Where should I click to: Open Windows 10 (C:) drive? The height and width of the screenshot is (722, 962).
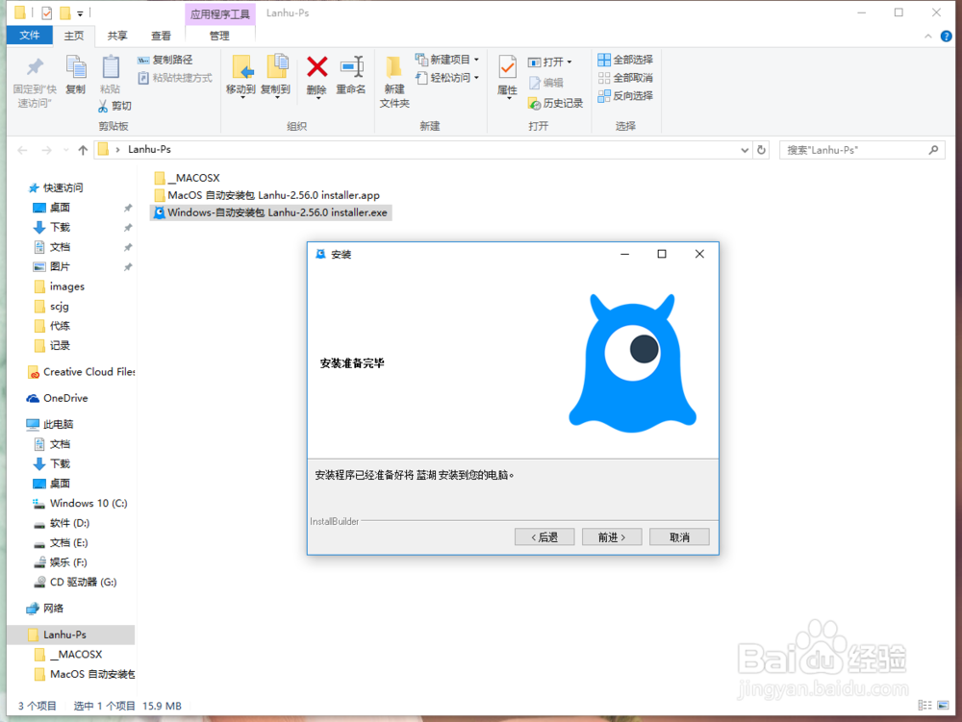(80, 503)
